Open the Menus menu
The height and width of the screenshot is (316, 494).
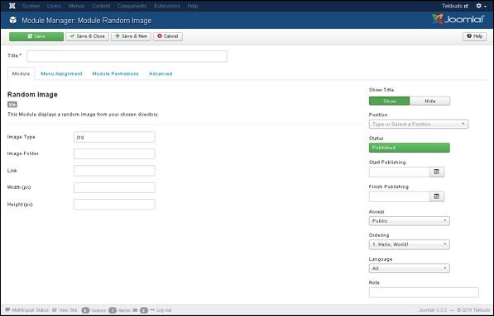tap(77, 6)
